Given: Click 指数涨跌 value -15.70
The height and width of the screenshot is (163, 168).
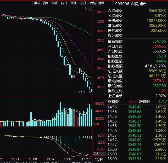Looking at the screenshot, I should coord(161,56).
